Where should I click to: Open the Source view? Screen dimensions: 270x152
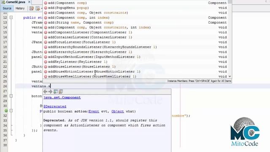7,8
